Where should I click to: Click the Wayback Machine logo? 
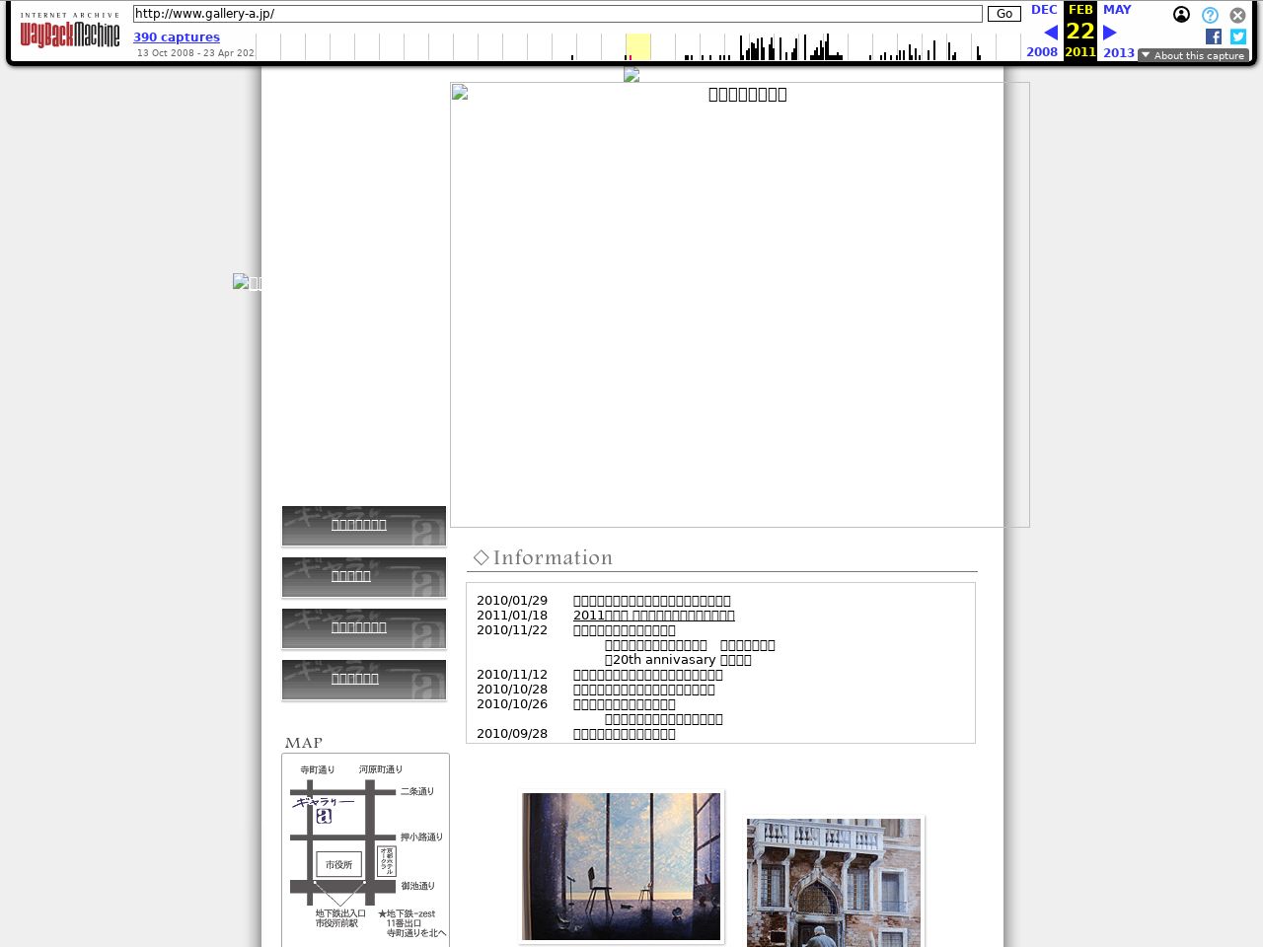click(x=69, y=31)
